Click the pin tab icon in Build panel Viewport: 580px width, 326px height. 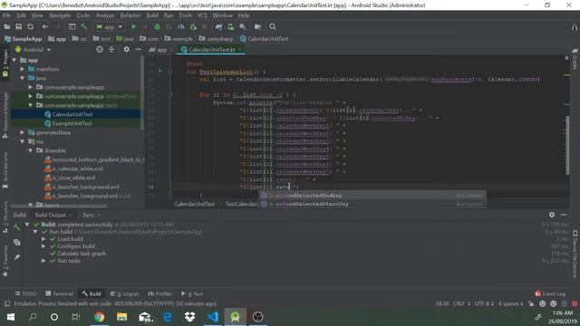(x=16, y=257)
